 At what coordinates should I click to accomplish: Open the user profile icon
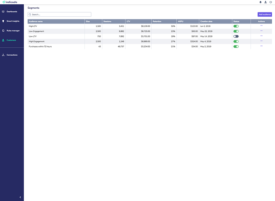coord(266,2)
